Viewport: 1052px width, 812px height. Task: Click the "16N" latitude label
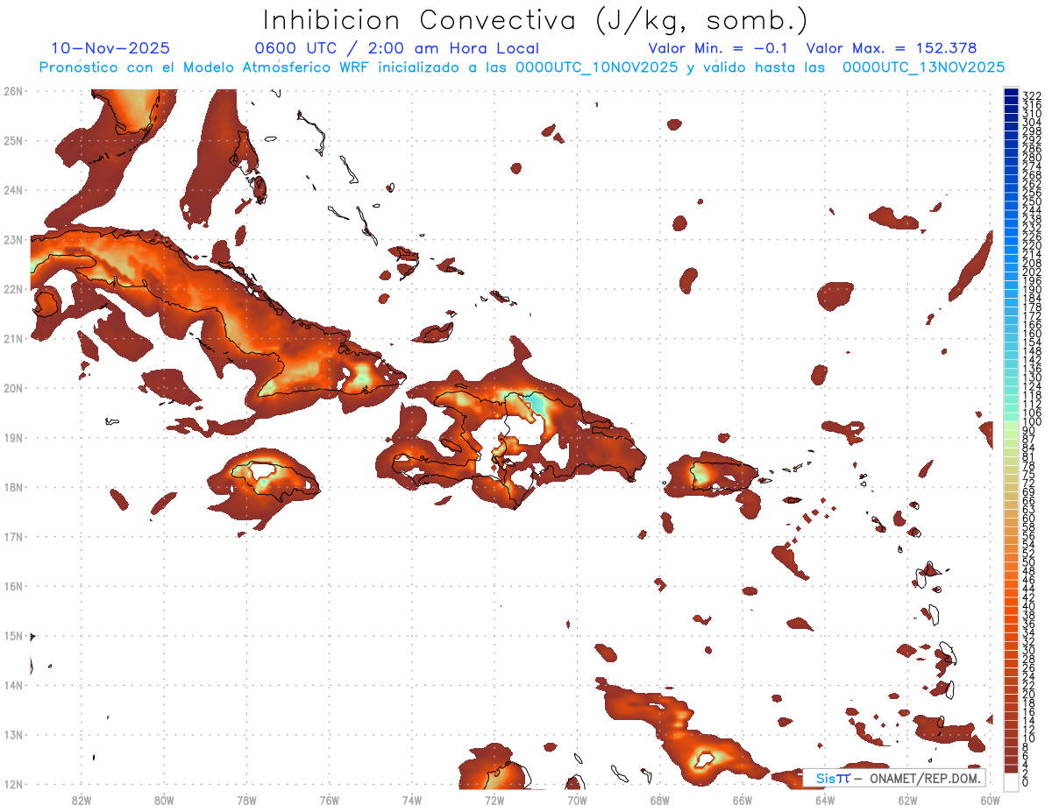click(x=13, y=585)
